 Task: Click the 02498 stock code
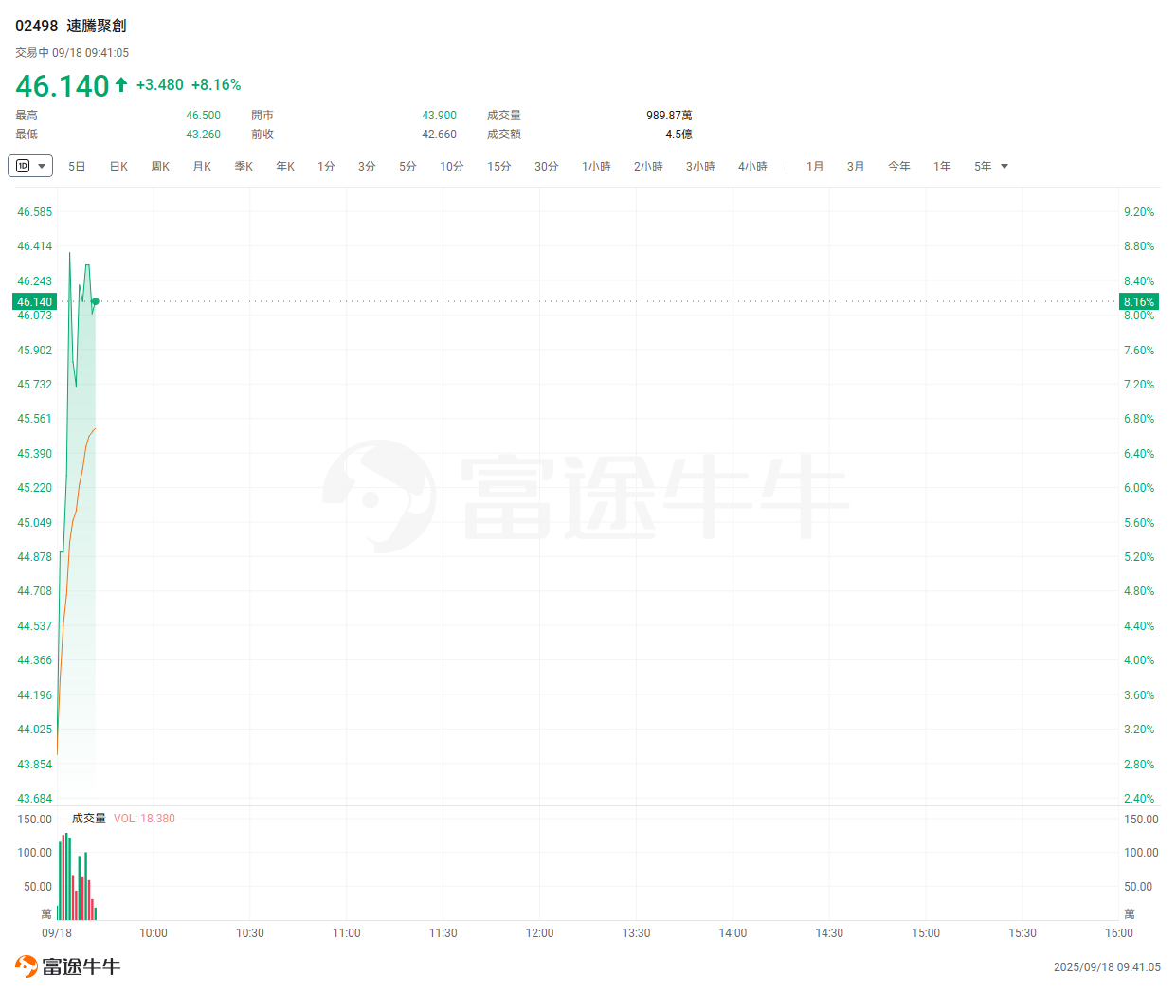36,26
